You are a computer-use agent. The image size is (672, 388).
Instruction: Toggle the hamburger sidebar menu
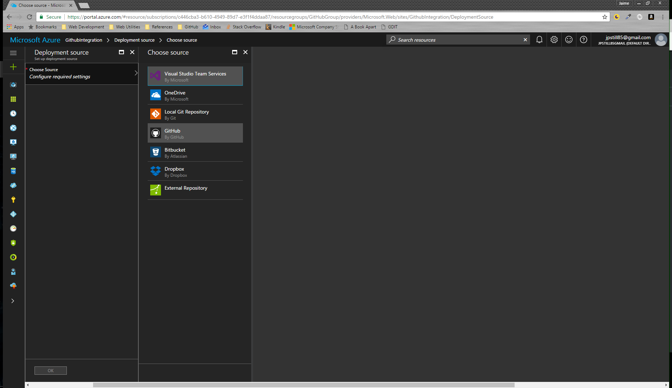pyautogui.click(x=13, y=53)
